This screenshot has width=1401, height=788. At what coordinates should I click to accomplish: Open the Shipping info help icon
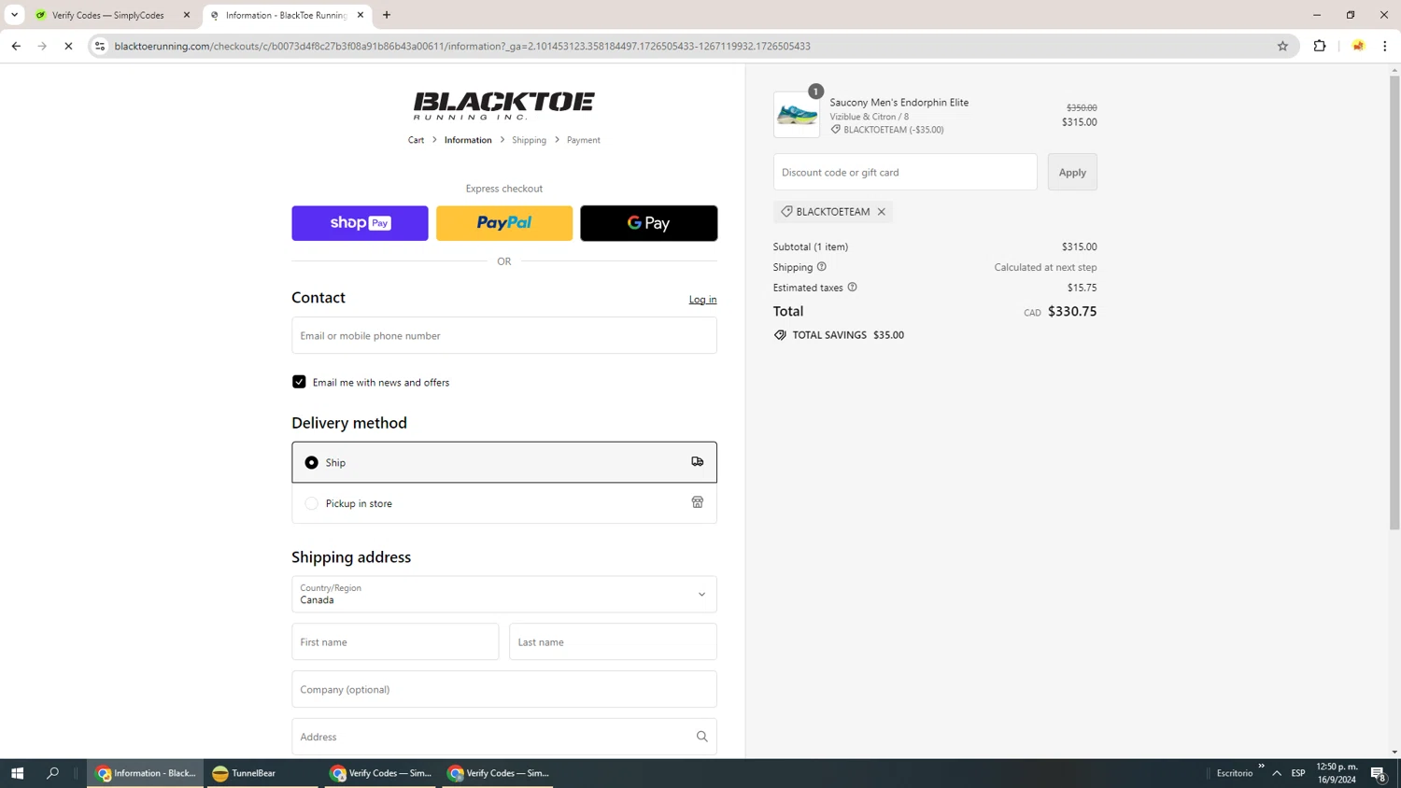point(822,267)
